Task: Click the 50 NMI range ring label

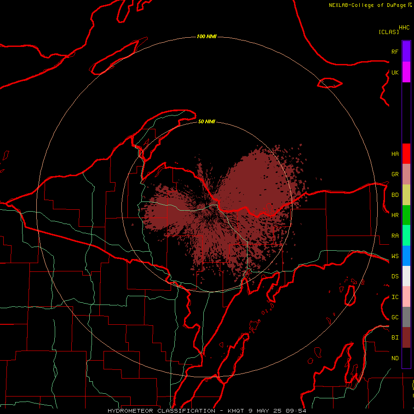Action: (x=207, y=121)
